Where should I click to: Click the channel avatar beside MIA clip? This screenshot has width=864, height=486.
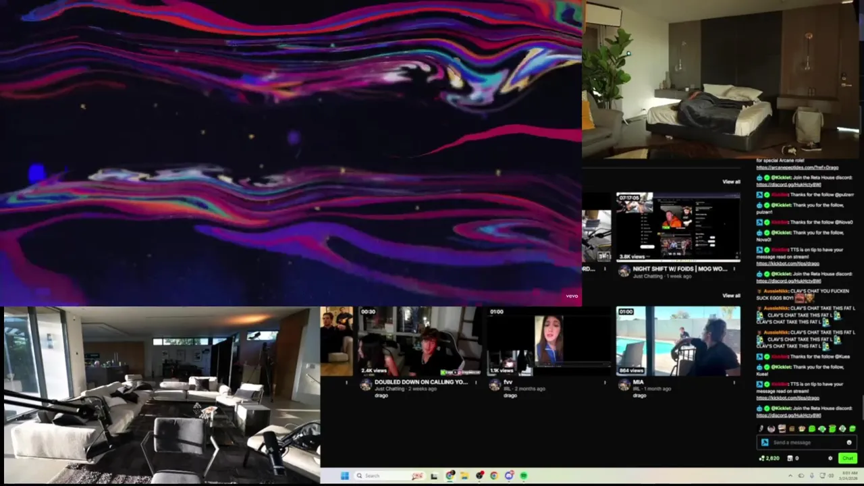(624, 385)
